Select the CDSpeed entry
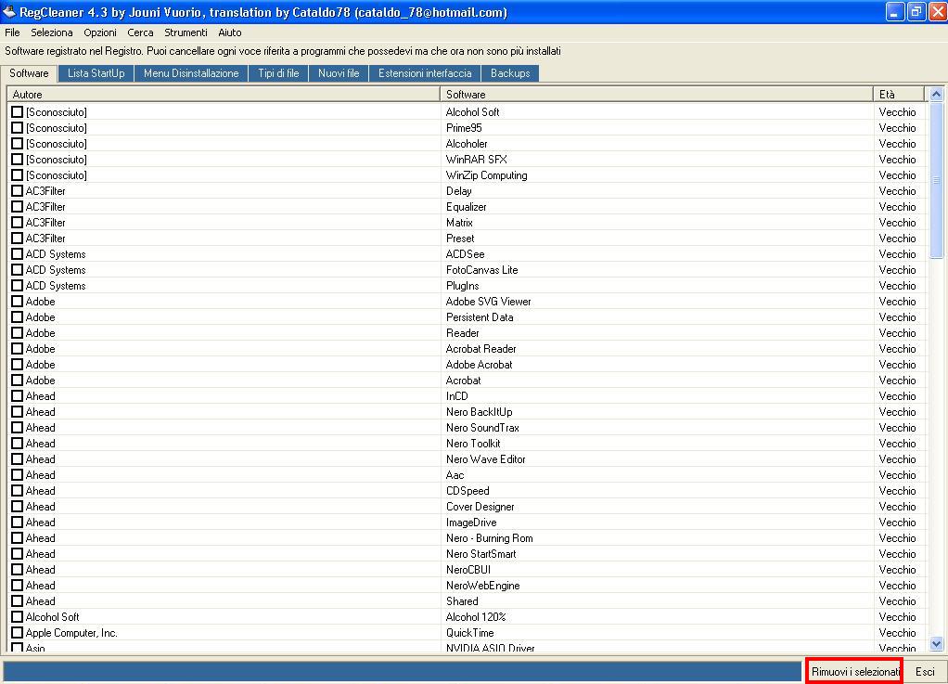948x684 pixels. click(x=468, y=490)
